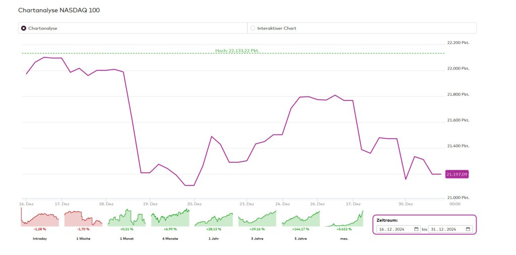The height and width of the screenshot is (255, 516).
Task: Select the Chartanalyse radio button
Action: pos(24,28)
